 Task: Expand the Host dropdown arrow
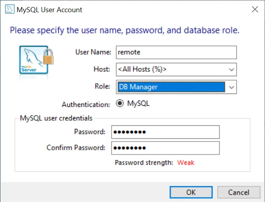click(x=231, y=70)
